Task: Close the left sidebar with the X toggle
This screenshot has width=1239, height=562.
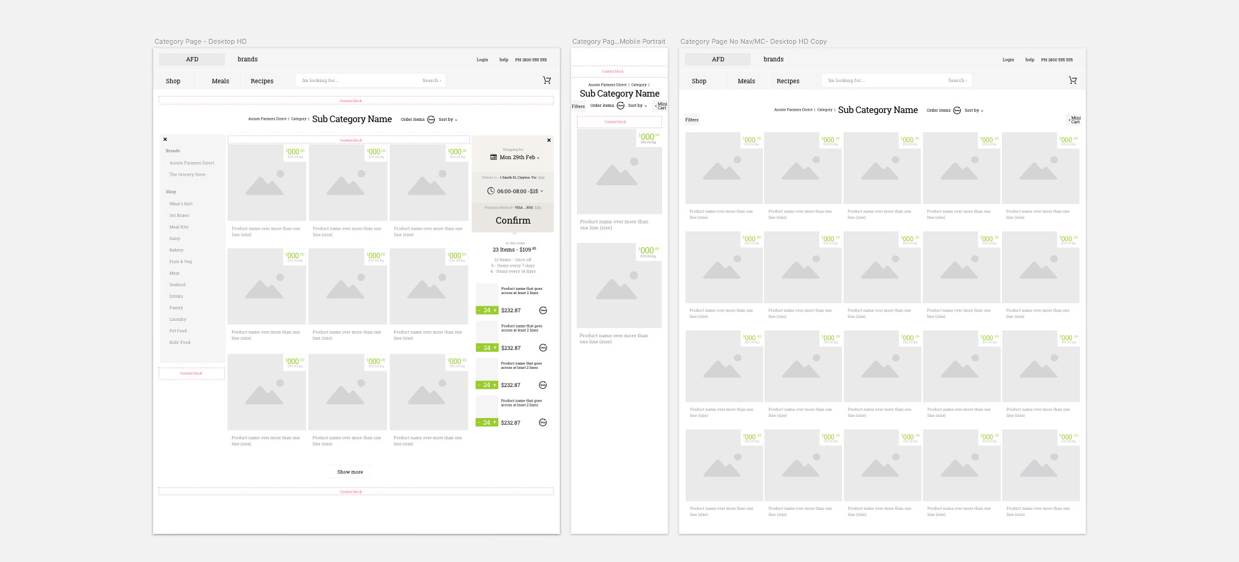Action: point(165,139)
